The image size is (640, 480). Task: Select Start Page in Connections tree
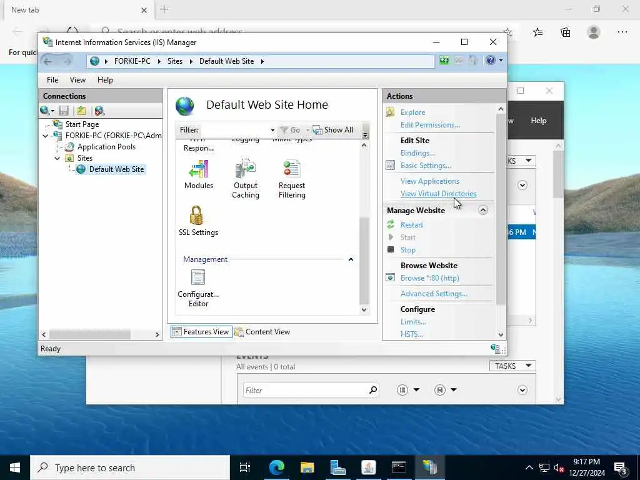(x=82, y=124)
